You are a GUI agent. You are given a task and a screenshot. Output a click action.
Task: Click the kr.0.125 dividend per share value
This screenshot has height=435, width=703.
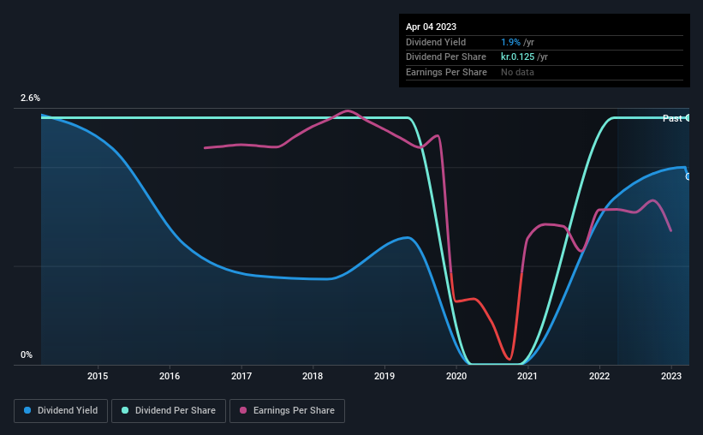(518, 57)
